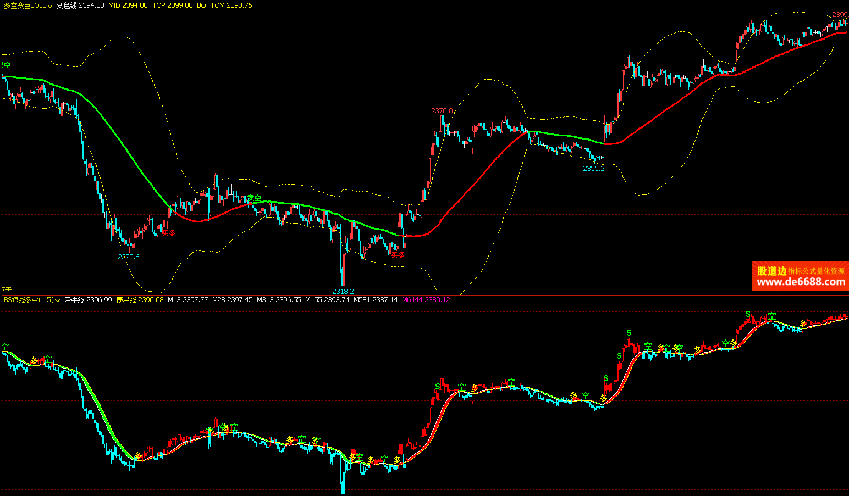Click the 变色线 2394.88 readout

tap(80, 5)
